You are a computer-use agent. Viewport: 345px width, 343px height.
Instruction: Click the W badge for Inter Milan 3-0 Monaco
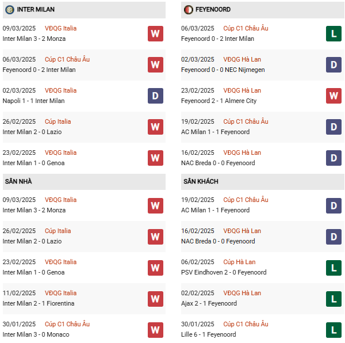pos(155,329)
